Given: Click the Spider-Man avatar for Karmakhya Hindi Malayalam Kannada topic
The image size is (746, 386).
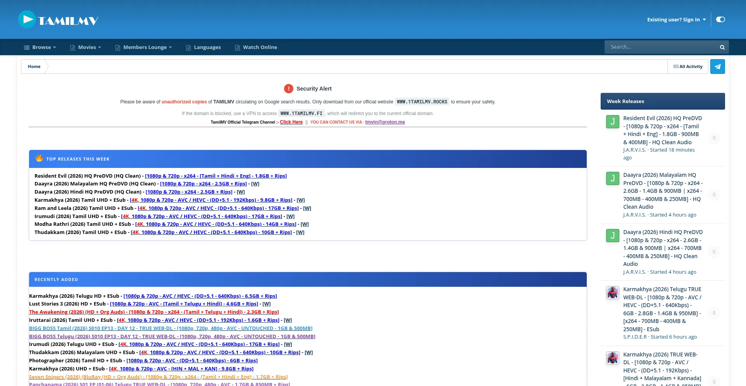Looking at the screenshot, I should click(613, 358).
